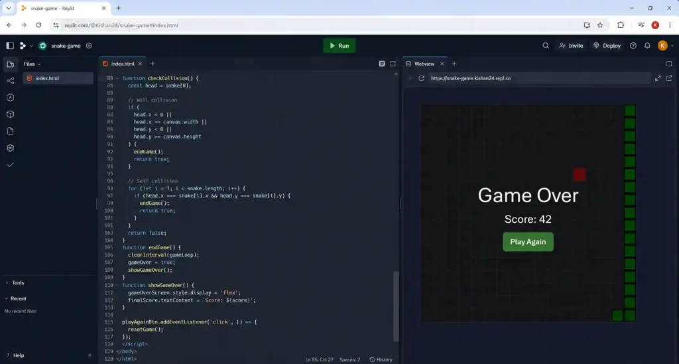Bookmark this page with the star
The image size is (679, 364).
600,25
